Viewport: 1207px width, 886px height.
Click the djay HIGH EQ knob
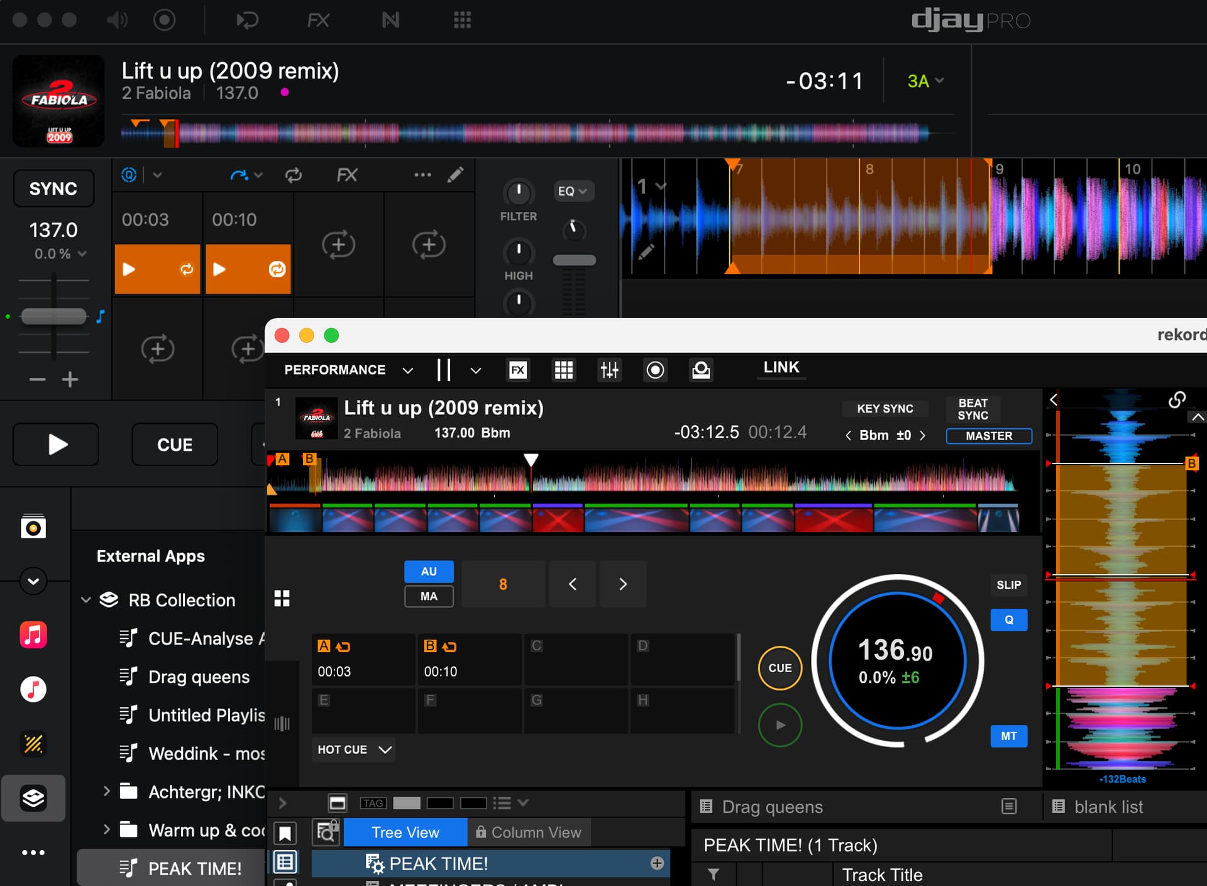tap(519, 252)
